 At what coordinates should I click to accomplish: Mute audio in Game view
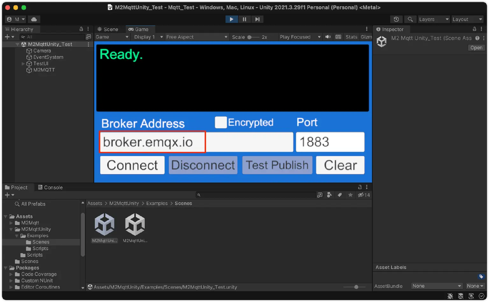tap(328, 37)
